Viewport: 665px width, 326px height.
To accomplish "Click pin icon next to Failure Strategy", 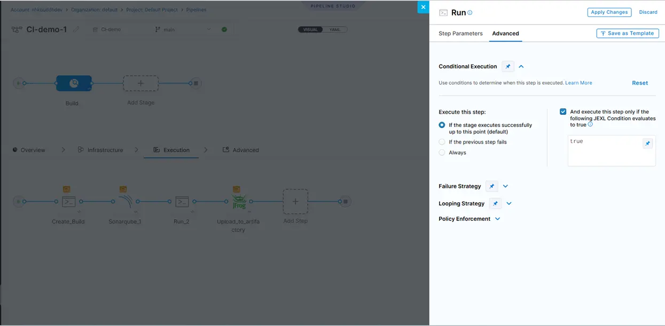I will (492, 186).
